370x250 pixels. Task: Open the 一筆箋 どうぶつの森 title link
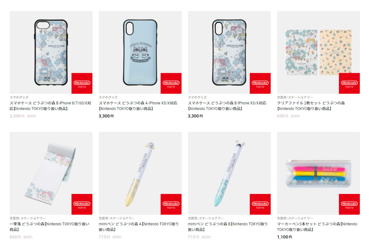point(49,227)
